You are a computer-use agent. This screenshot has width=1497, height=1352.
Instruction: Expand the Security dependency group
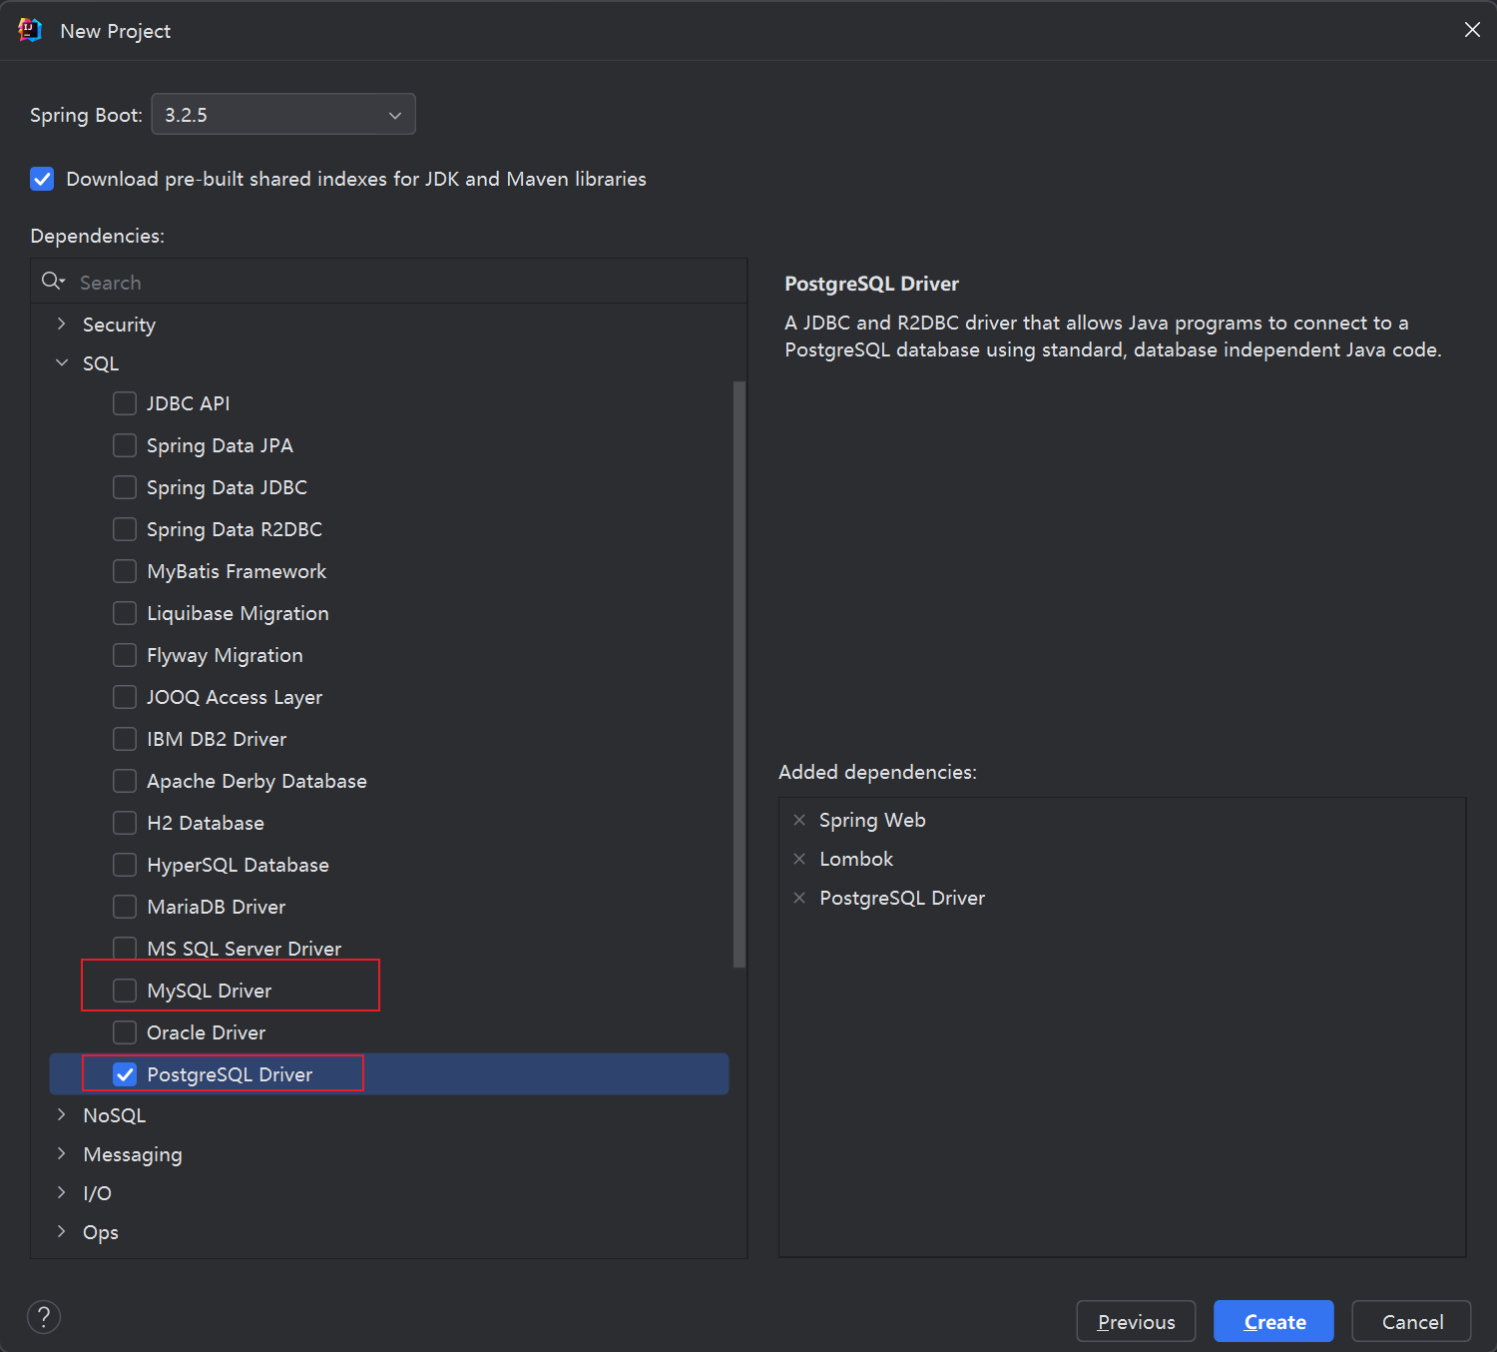click(62, 324)
